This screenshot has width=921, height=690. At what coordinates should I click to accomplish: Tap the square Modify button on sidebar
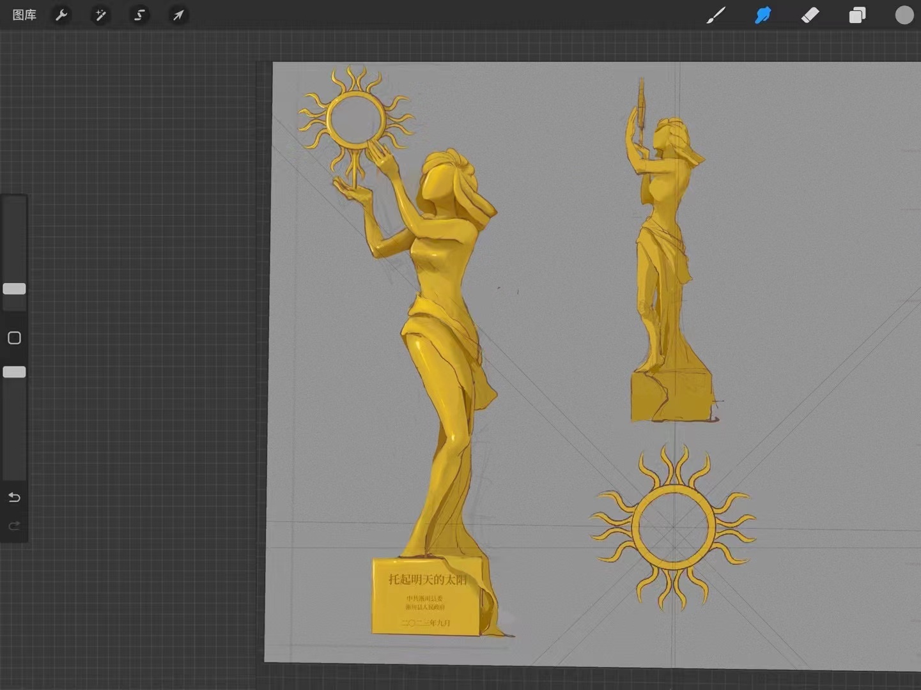[x=14, y=338]
